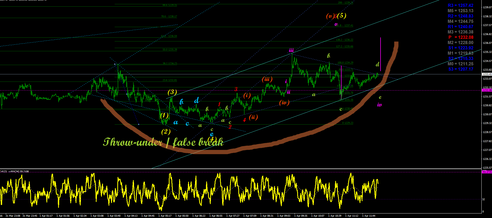Click the magenta vertical line near d

point(381,54)
